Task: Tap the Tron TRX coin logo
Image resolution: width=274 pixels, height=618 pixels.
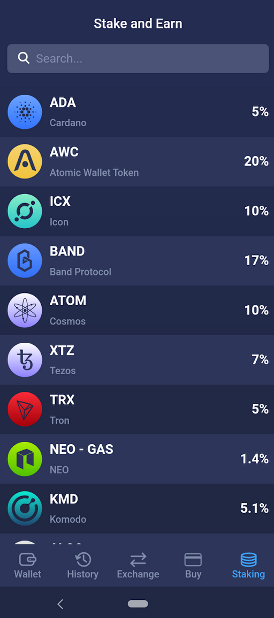Action: pos(25,409)
